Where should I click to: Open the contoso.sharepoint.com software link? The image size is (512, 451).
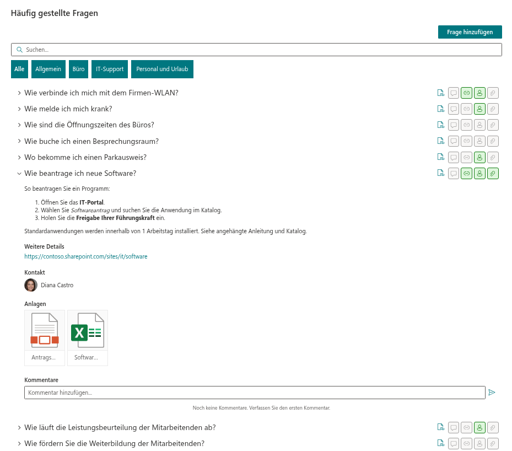coord(86,257)
